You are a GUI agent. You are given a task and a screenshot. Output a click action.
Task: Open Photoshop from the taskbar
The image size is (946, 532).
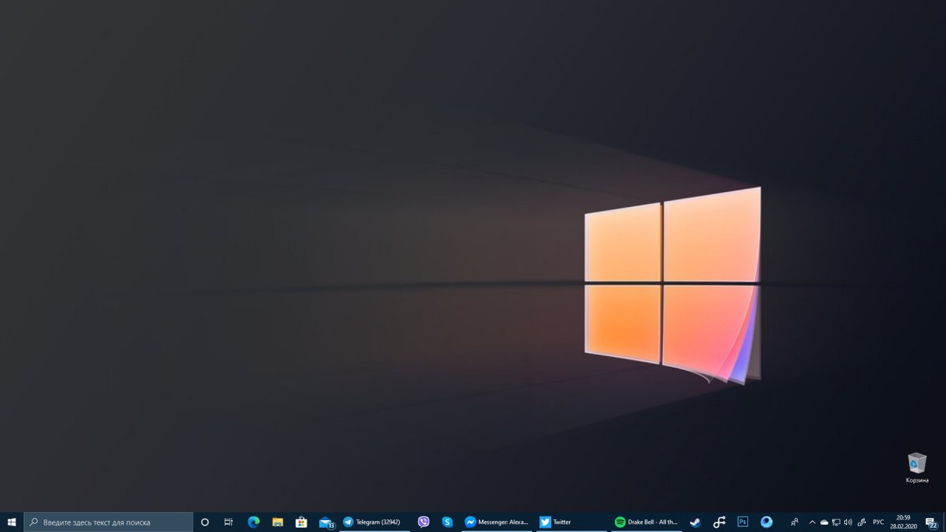point(743,522)
